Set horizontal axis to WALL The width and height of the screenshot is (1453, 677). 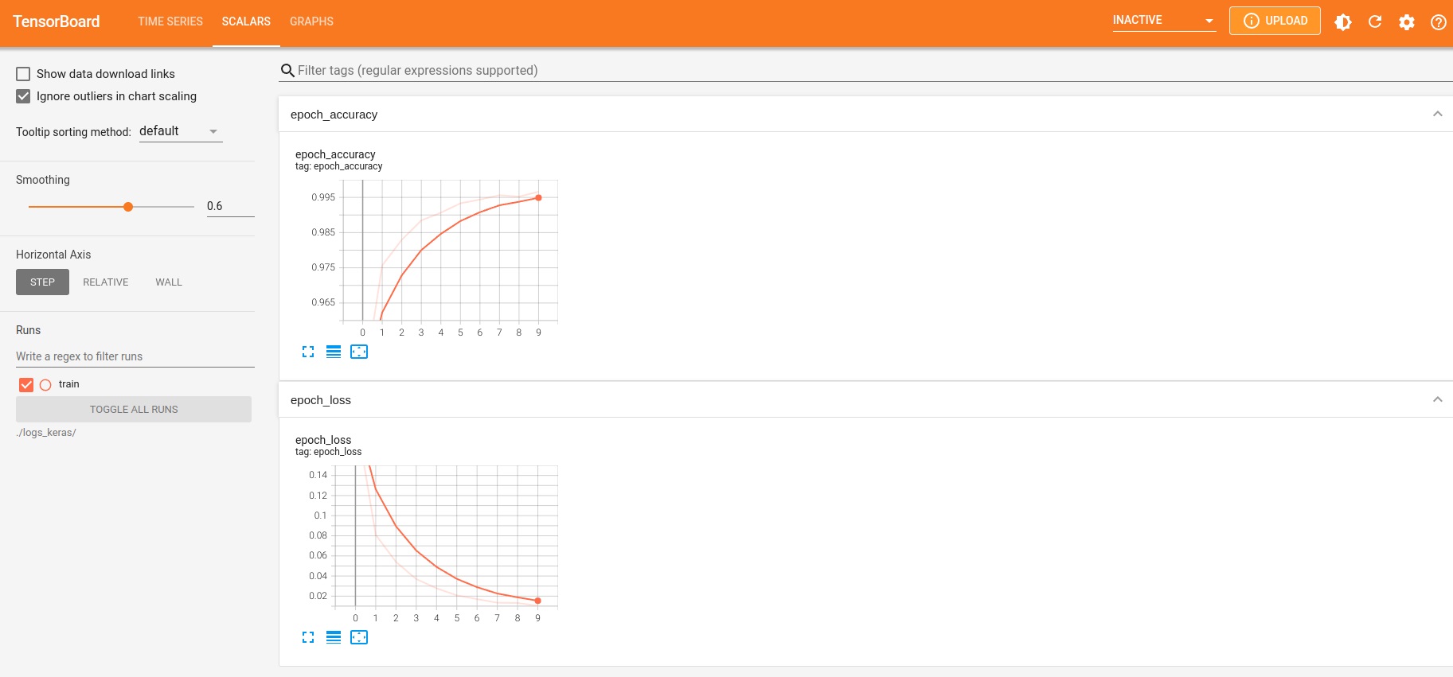point(169,282)
